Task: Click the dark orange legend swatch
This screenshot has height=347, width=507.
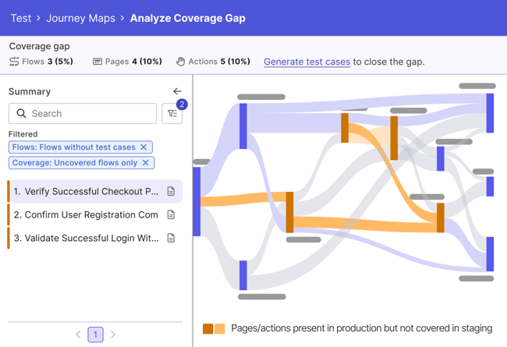Action: click(207, 329)
